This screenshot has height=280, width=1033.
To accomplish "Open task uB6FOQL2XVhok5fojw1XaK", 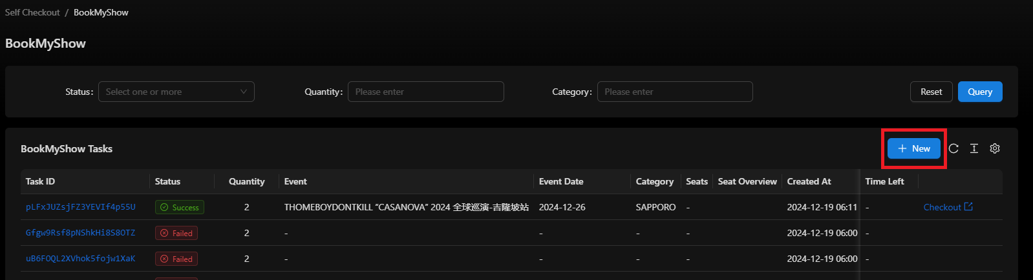I will pyautogui.click(x=81, y=259).
